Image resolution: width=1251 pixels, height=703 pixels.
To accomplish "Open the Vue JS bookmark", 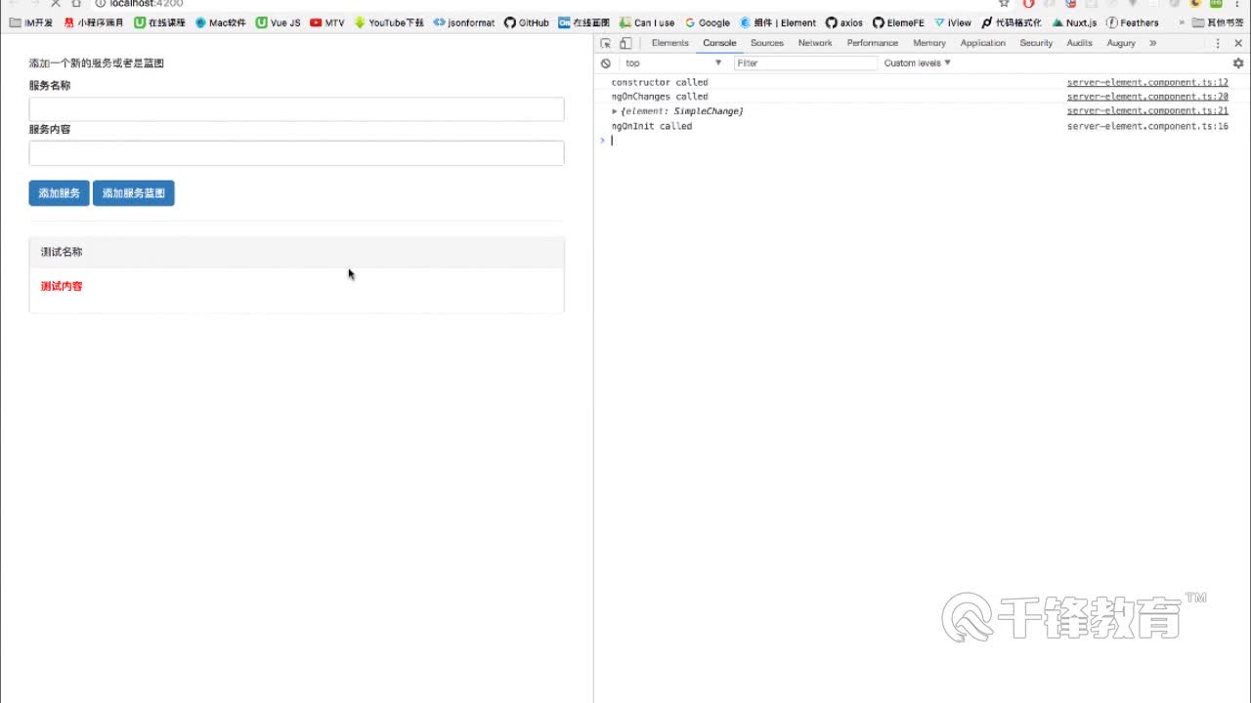I will point(279,22).
